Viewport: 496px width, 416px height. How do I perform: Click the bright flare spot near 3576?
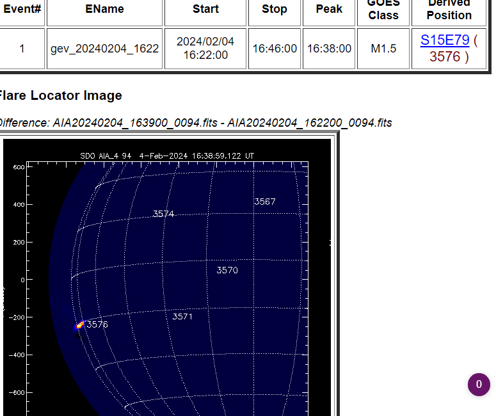click(x=80, y=324)
